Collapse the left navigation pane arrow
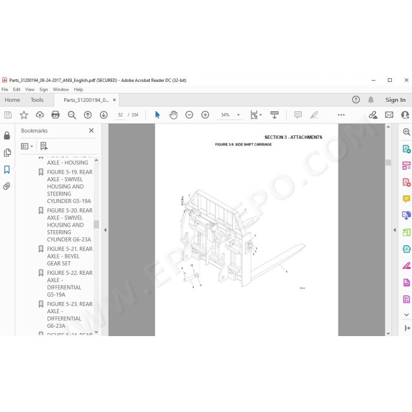This screenshot has width=412, height=412. (x=105, y=230)
